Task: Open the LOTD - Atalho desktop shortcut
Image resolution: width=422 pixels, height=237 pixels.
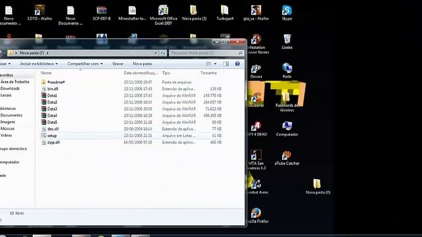Action: (x=40, y=13)
